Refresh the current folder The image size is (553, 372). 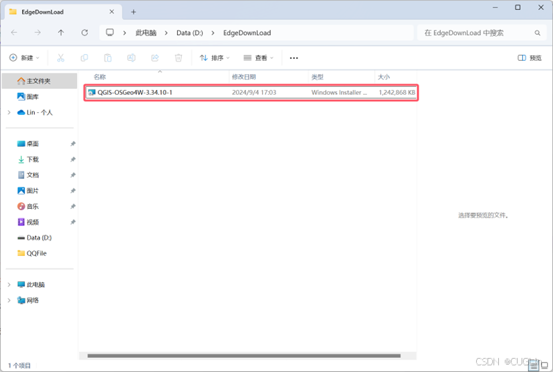pos(85,33)
